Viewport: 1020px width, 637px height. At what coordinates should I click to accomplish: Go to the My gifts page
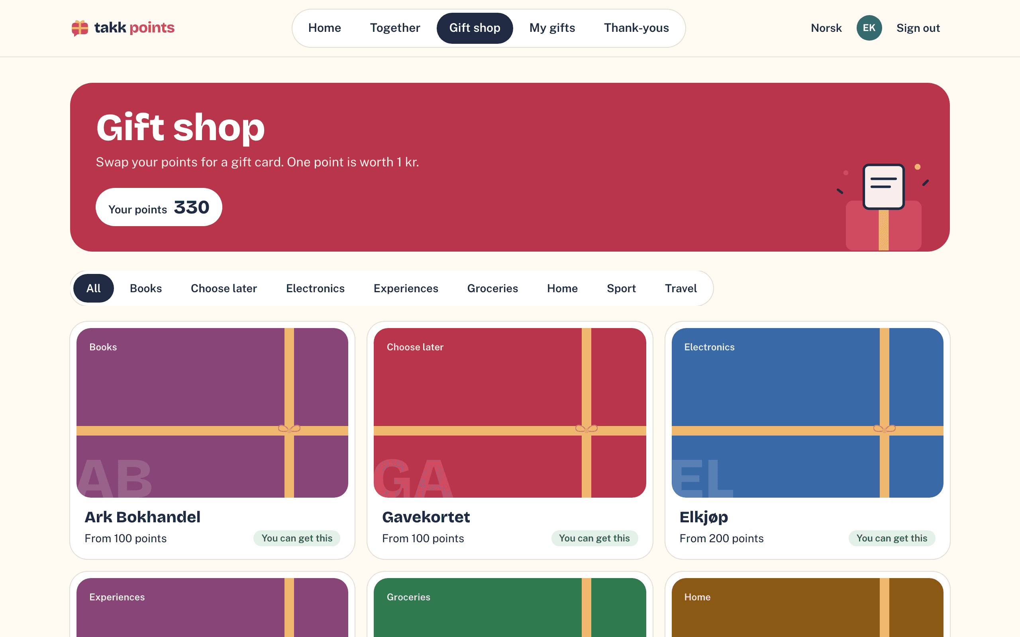552,28
